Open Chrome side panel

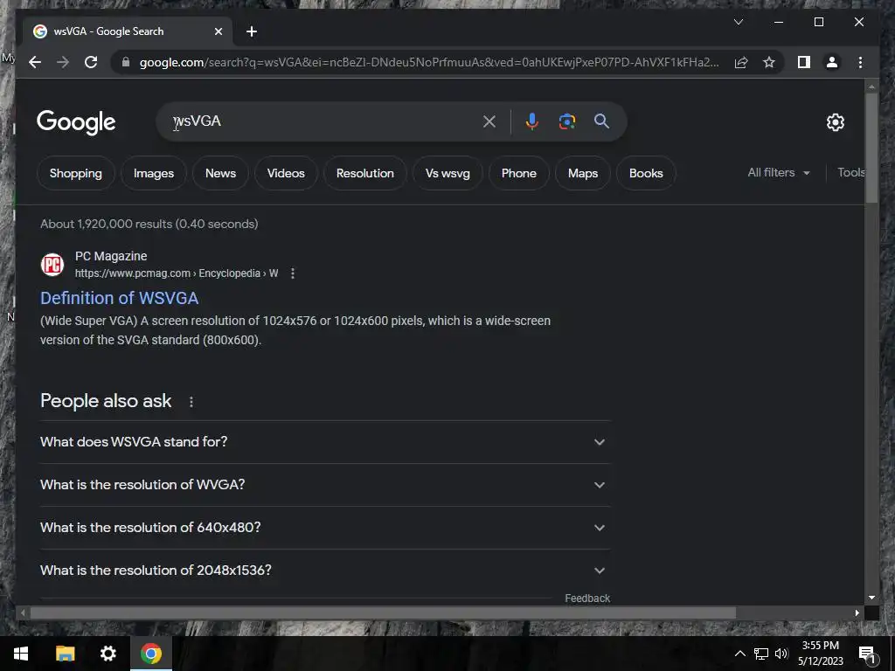[804, 62]
